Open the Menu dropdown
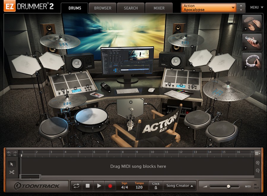Image resolution: width=267 pixels, height=196 pixels. (x=257, y=7)
